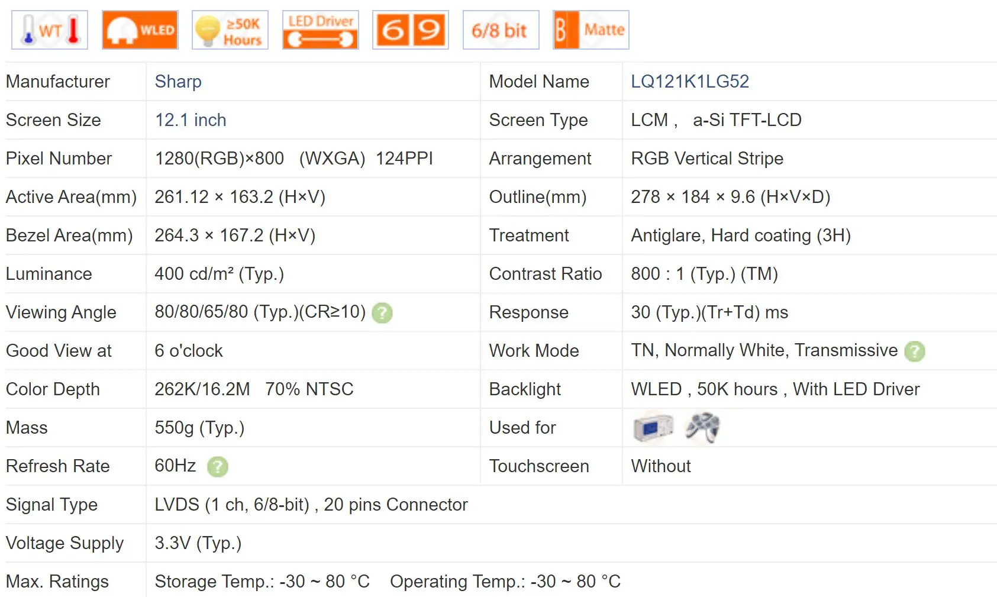997x597 pixels.
Task: Select the 264.3 × 167.2 bezel area value
Action: pos(235,235)
